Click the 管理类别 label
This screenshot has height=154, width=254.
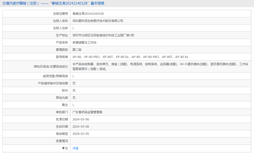pyautogui.click(x=62, y=50)
